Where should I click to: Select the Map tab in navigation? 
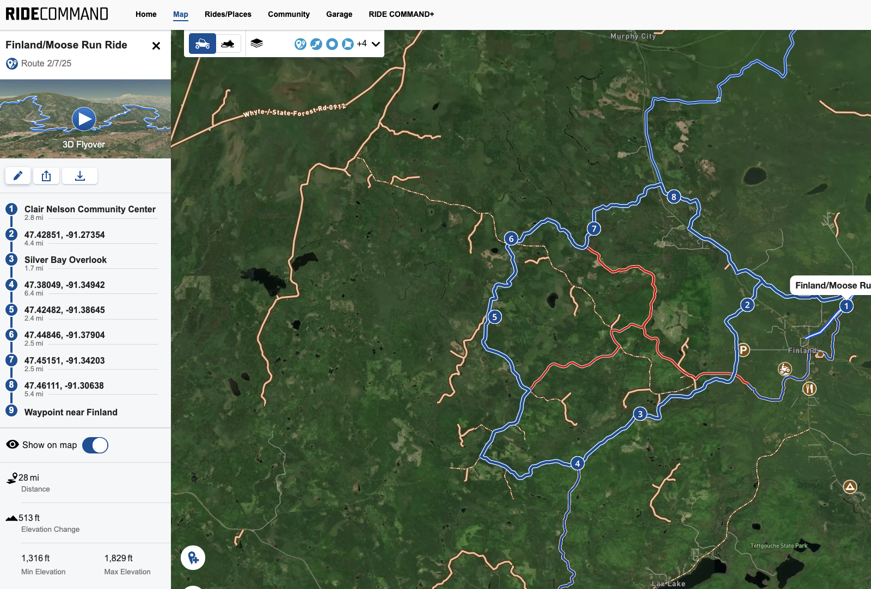[x=181, y=14]
